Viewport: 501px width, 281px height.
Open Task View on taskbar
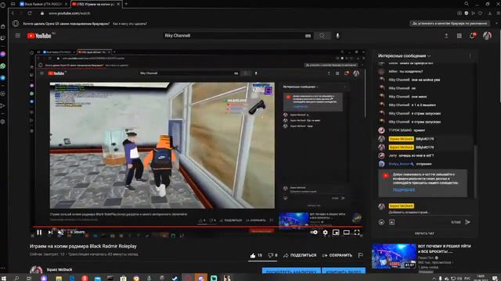29,278
